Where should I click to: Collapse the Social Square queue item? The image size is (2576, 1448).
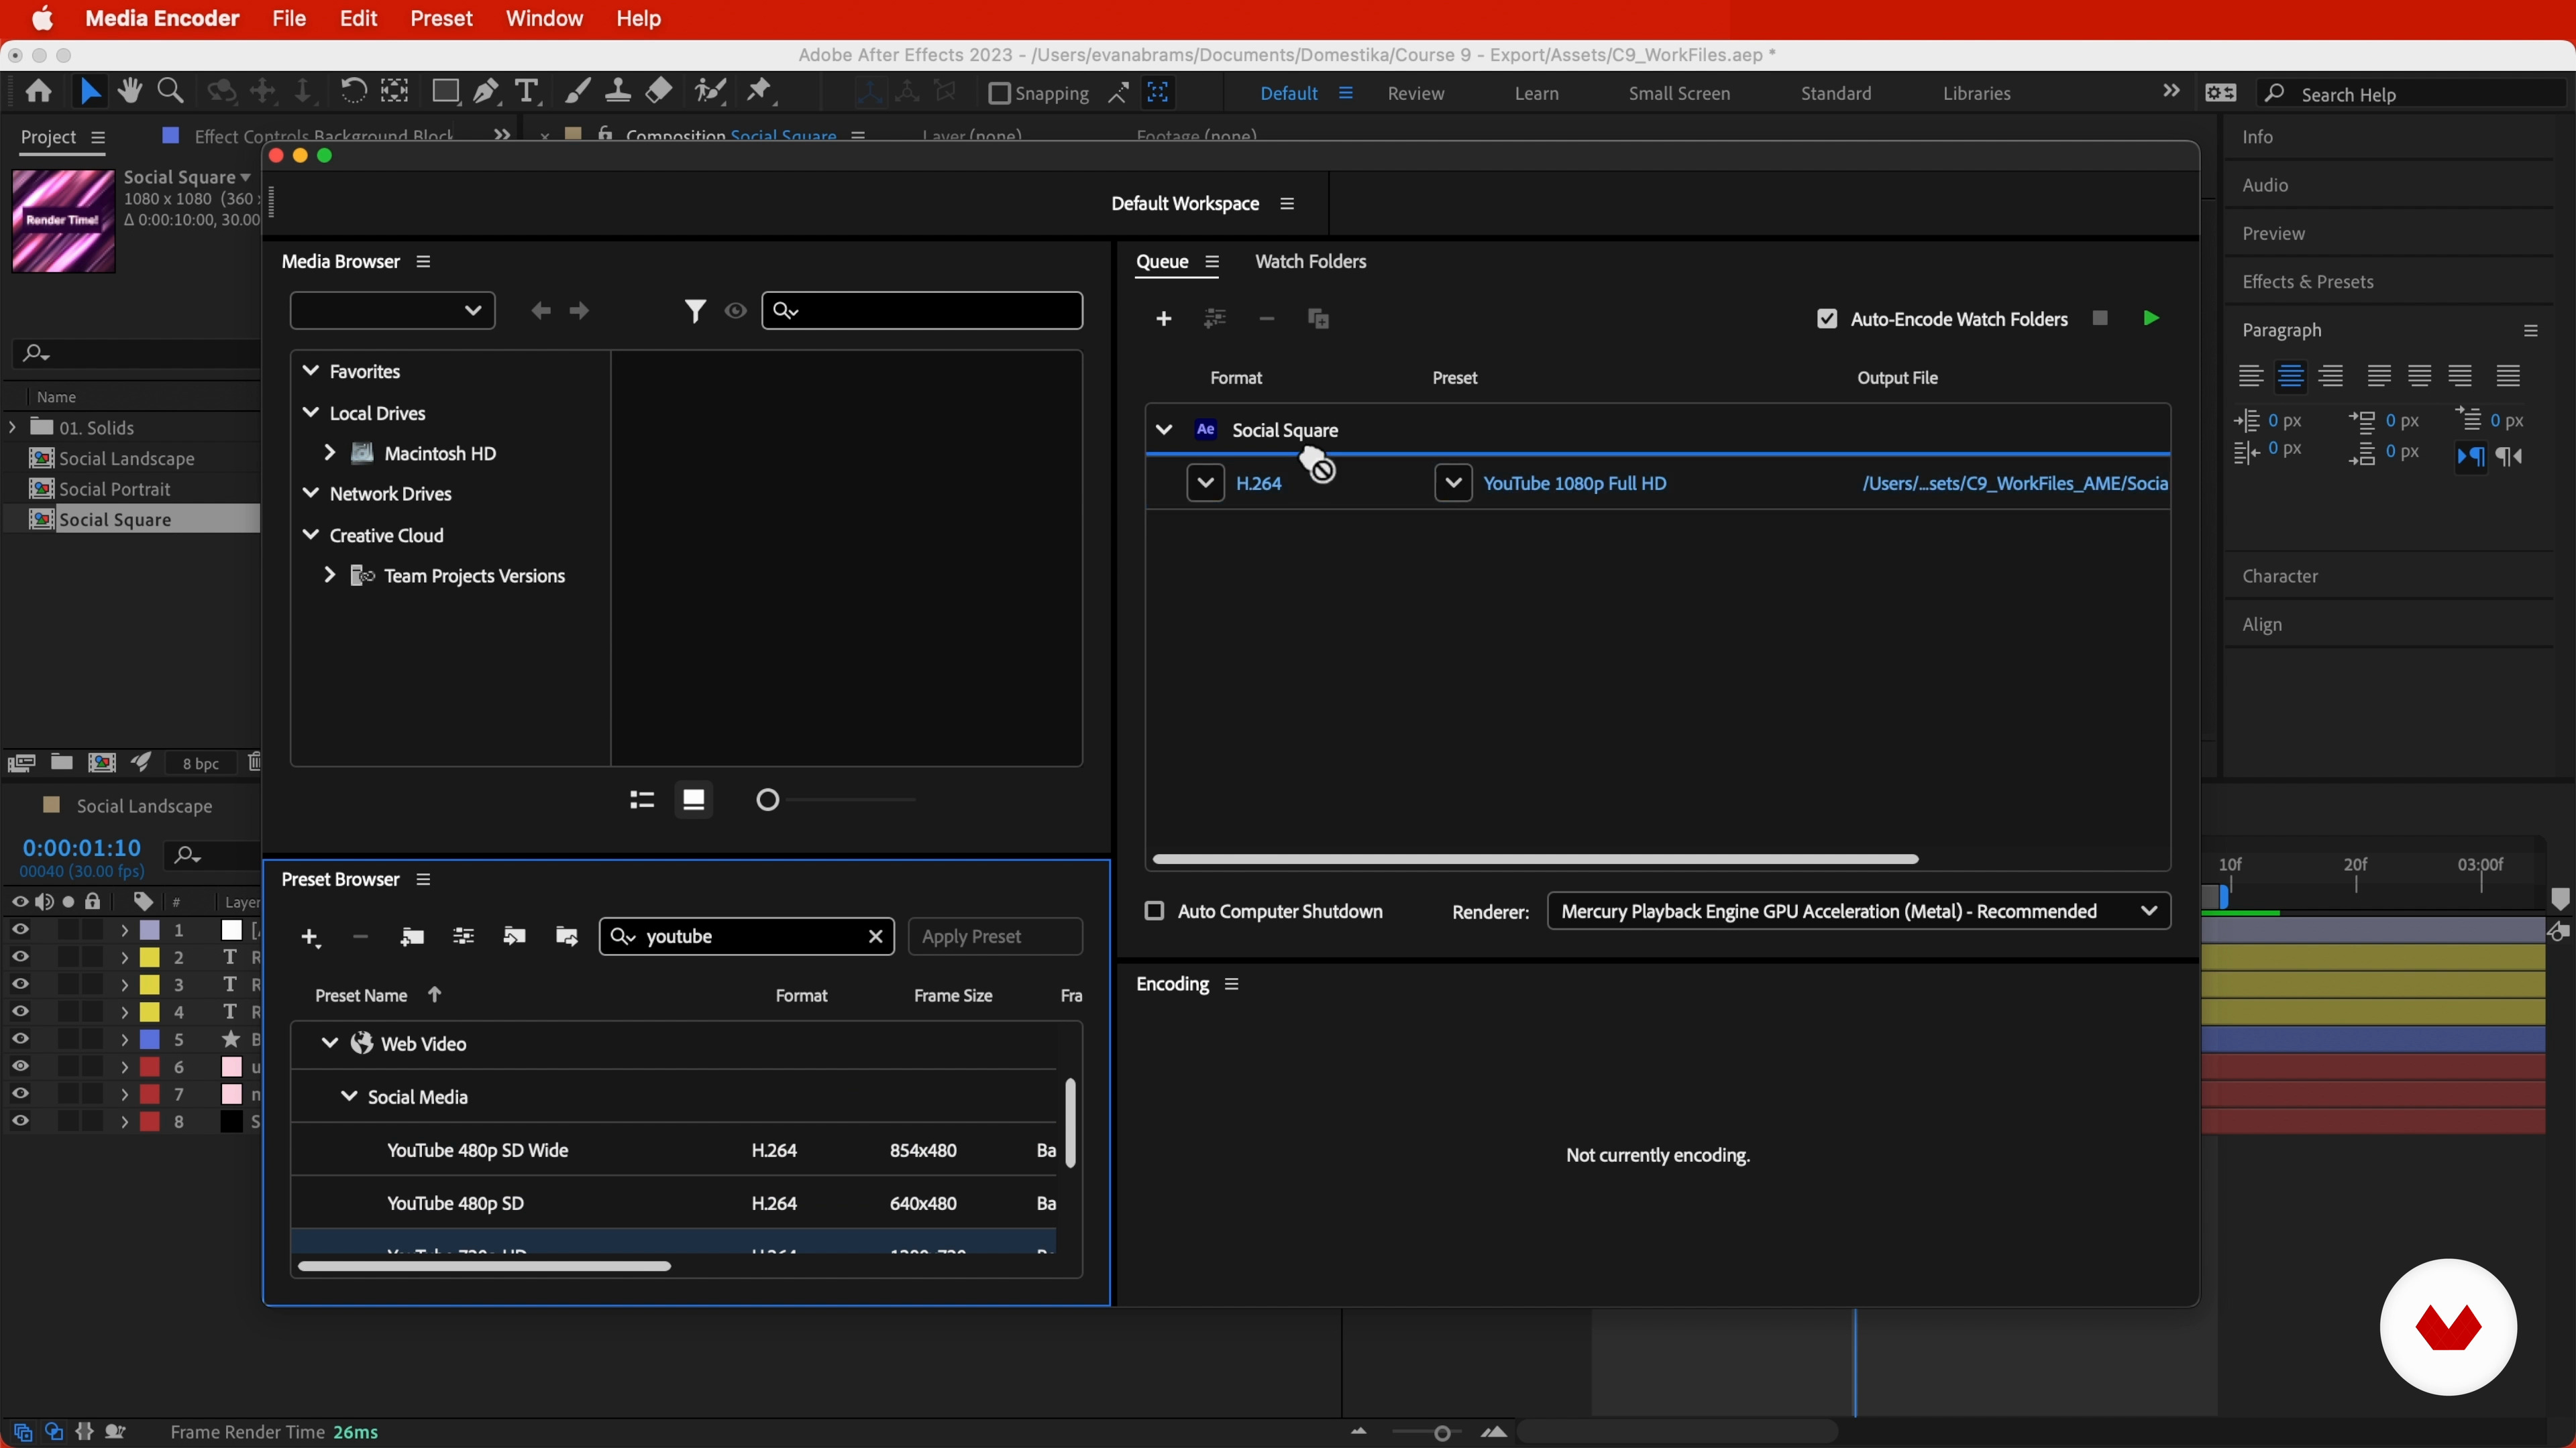1163,430
